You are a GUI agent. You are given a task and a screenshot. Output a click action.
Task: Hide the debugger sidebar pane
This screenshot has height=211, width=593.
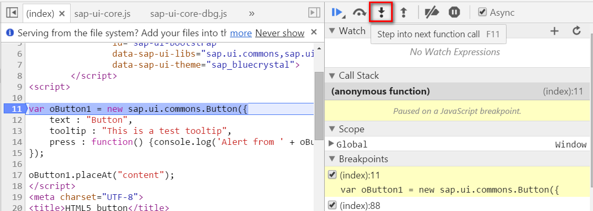[x=315, y=13]
